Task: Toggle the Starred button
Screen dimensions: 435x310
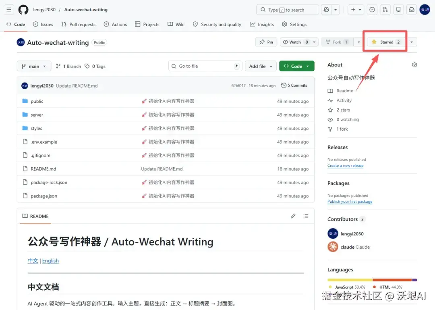Action: click(x=385, y=42)
